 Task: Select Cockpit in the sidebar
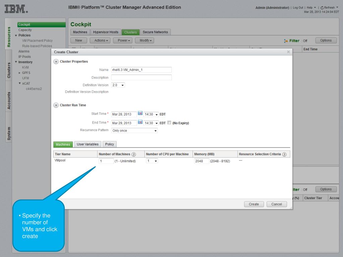coord(41,24)
